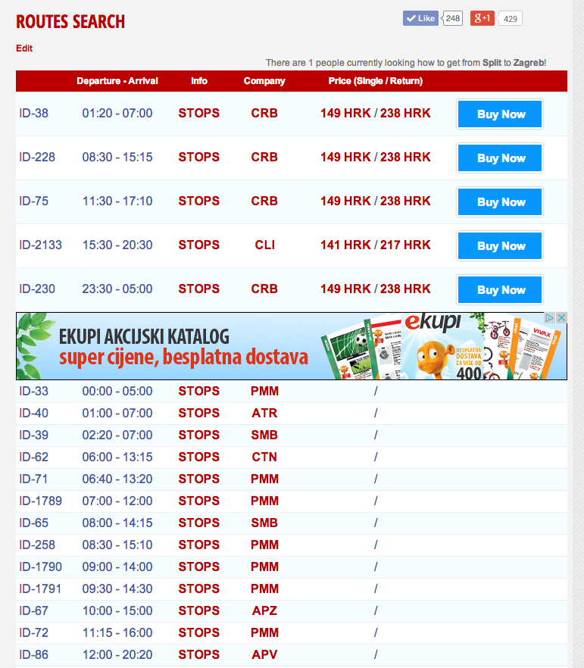View STOPS for route ID-40
The width and height of the screenshot is (584, 668).
coord(199,414)
